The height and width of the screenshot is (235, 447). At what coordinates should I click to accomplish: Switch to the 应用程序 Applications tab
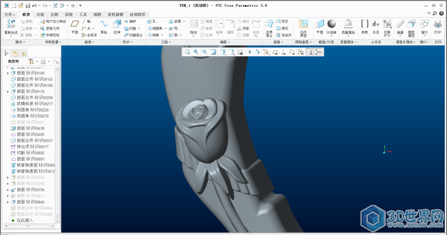click(137, 15)
